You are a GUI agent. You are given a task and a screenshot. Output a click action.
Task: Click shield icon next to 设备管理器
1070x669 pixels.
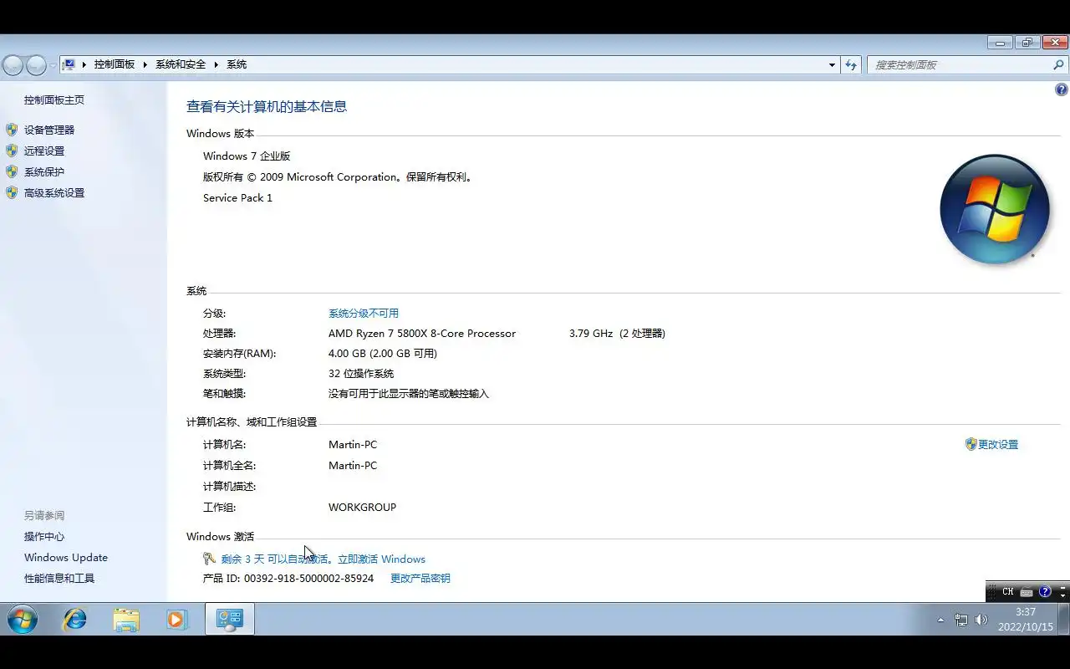tap(12, 130)
